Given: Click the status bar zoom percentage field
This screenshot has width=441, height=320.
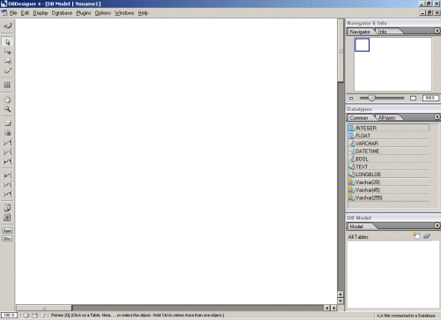Looking at the screenshot, I should coord(9,315).
